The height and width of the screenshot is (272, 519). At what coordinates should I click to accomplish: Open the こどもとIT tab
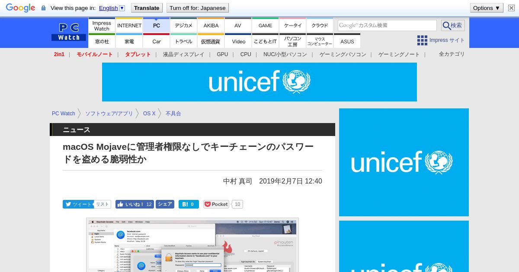[265, 41]
